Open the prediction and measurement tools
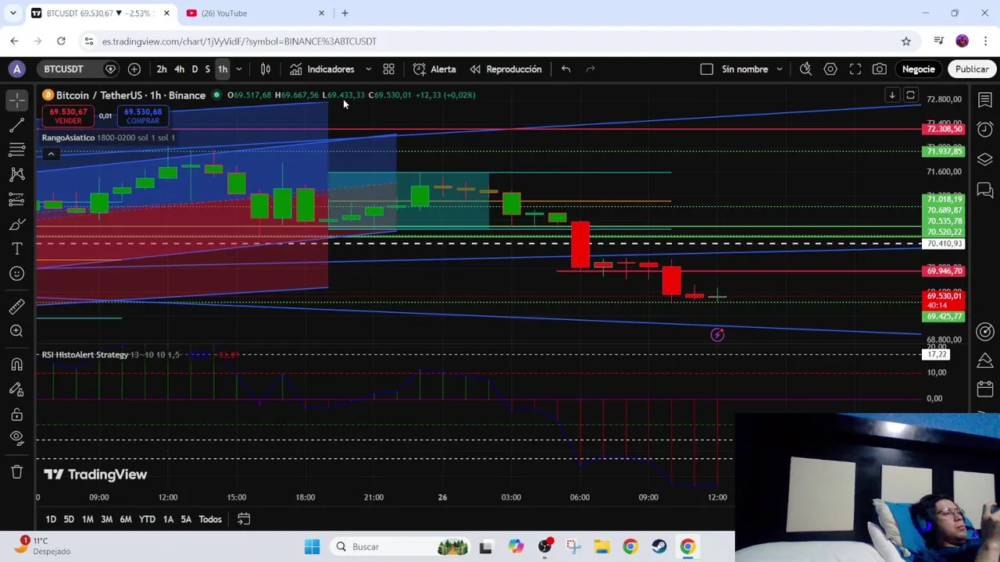1000x562 pixels. pyautogui.click(x=16, y=200)
